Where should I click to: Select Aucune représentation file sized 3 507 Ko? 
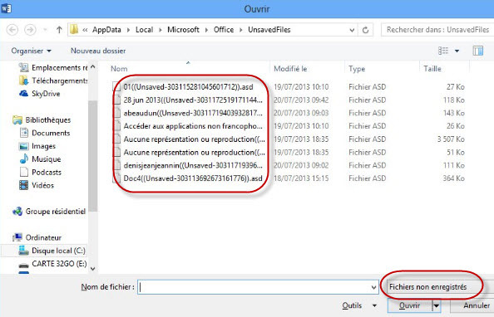194,139
